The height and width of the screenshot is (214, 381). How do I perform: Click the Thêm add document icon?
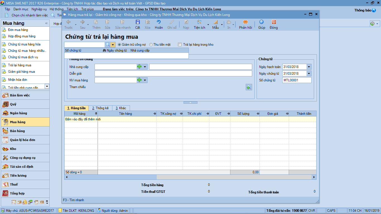pyautogui.click(x=96, y=22)
